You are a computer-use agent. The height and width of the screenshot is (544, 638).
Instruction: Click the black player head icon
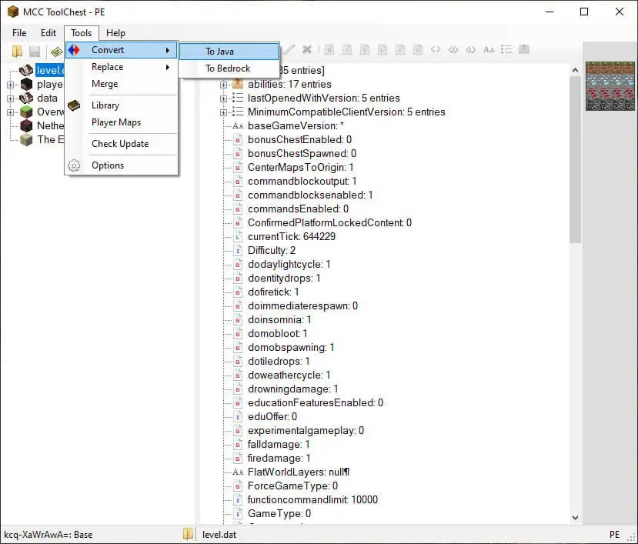tap(26, 84)
